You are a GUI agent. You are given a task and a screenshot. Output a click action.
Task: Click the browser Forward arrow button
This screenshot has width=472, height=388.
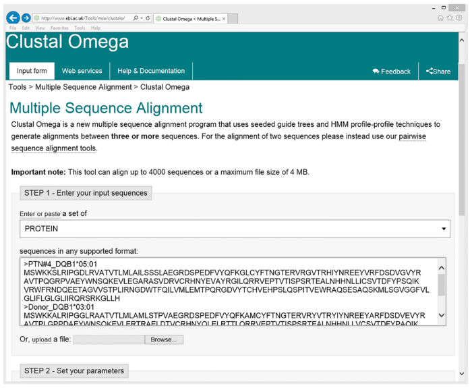pyautogui.click(x=26, y=18)
